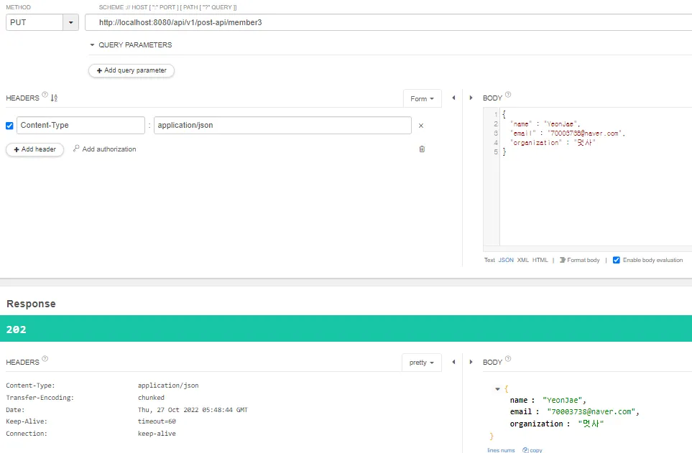Select the response Date header value
The height and width of the screenshot is (453, 692).
pyautogui.click(x=193, y=410)
